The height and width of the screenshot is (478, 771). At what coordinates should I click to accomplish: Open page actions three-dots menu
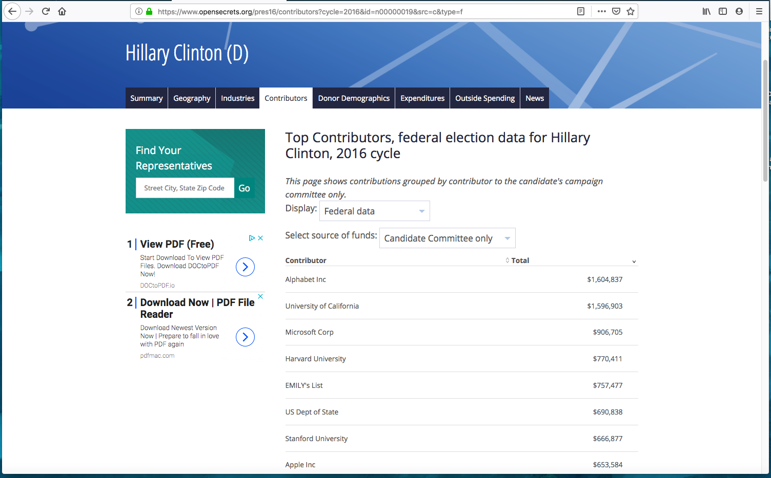click(x=602, y=11)
